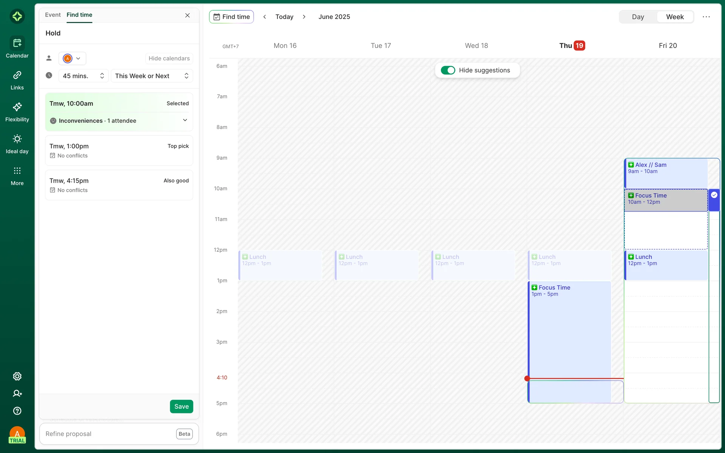Click the Save button
The image size is (725, 453).
click(181, 407)
